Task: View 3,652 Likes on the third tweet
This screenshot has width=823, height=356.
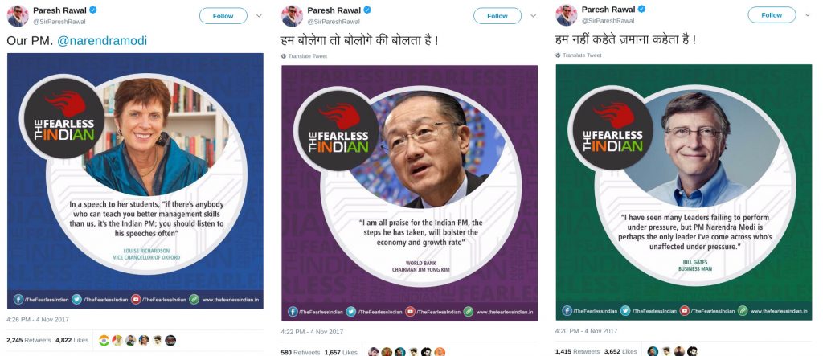Action: 620,351
